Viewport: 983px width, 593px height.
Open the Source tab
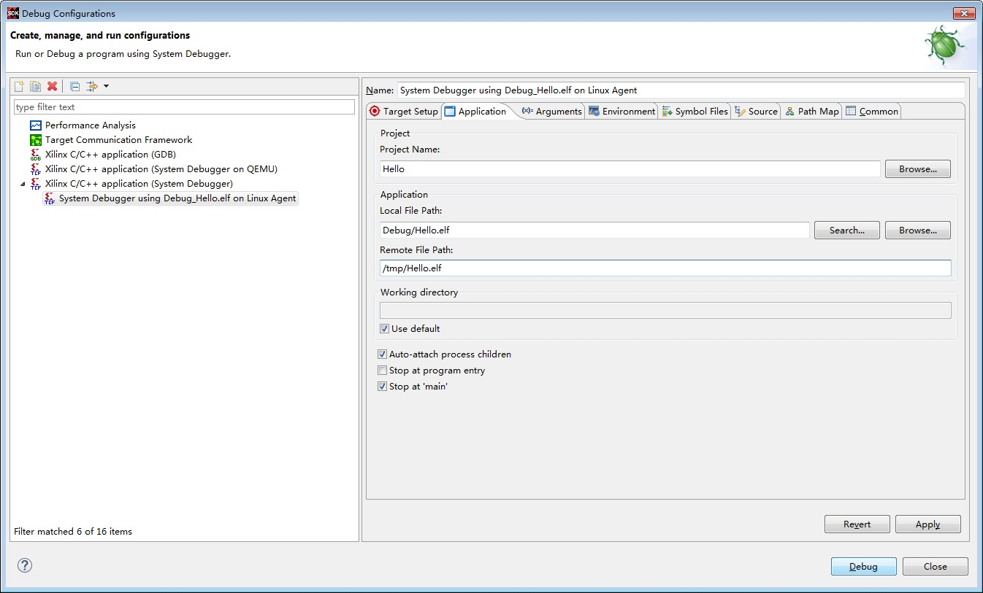pos(757,112)
